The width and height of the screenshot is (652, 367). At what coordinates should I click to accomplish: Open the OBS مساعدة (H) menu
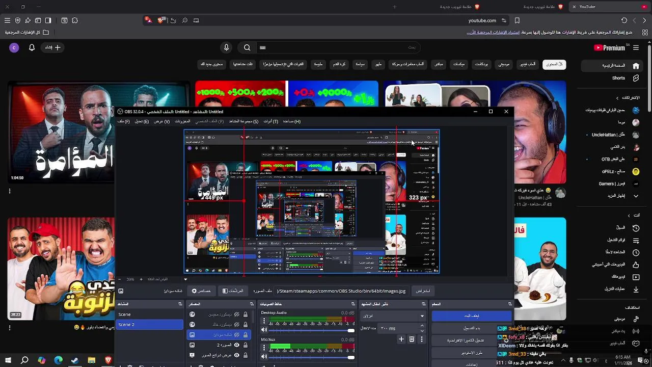pyautogui.click(x=291, y=121)
